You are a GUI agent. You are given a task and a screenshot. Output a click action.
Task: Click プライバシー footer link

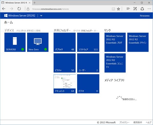124,122
